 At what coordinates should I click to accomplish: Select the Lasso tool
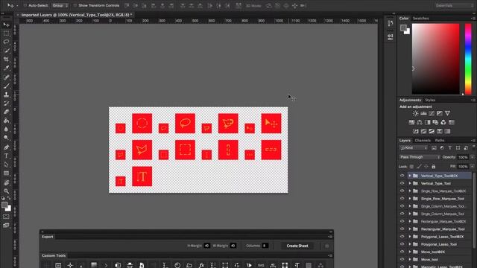point(6,42)
